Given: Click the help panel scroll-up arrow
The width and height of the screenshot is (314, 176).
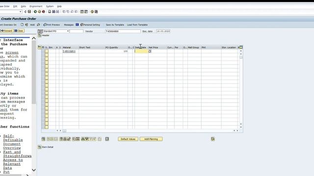Looking at the screenshot, I should tap(34, 38).
